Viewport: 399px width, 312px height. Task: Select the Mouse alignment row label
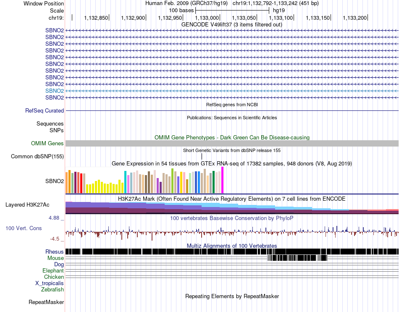pos(55,258)
